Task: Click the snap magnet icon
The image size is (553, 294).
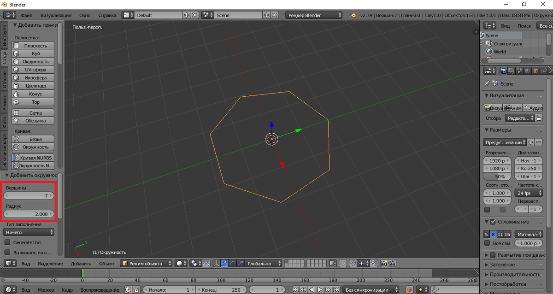Action: (354, 264)
